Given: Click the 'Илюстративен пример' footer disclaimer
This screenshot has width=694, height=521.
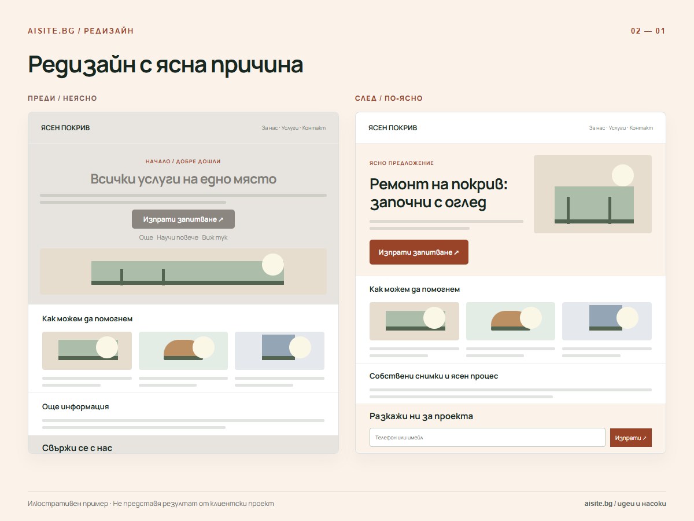Looking at the screenshot, I should click(x=151, y=504).
